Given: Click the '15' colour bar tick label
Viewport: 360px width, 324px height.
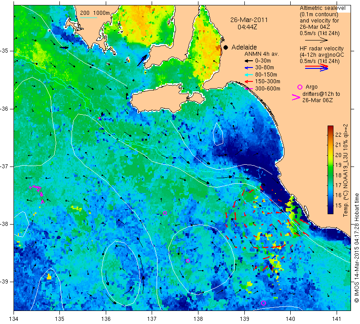Looking at the screenshot, I should (x=338, y=205).
